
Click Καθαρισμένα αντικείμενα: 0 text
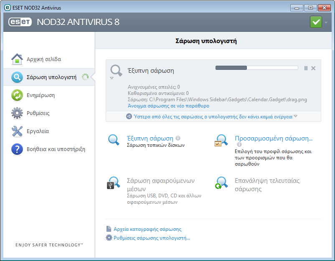point(158,93)
